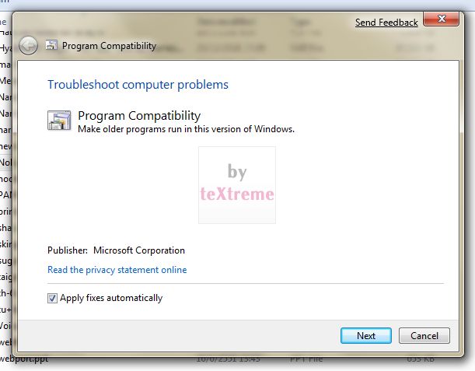Click the teXtreme watermark image
This screenshot has height=371, width=475.
(x=237, y=185)
